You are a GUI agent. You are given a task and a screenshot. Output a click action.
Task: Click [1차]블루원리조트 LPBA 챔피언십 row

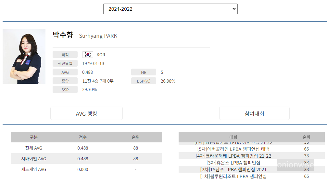click(x=252, y=176)
